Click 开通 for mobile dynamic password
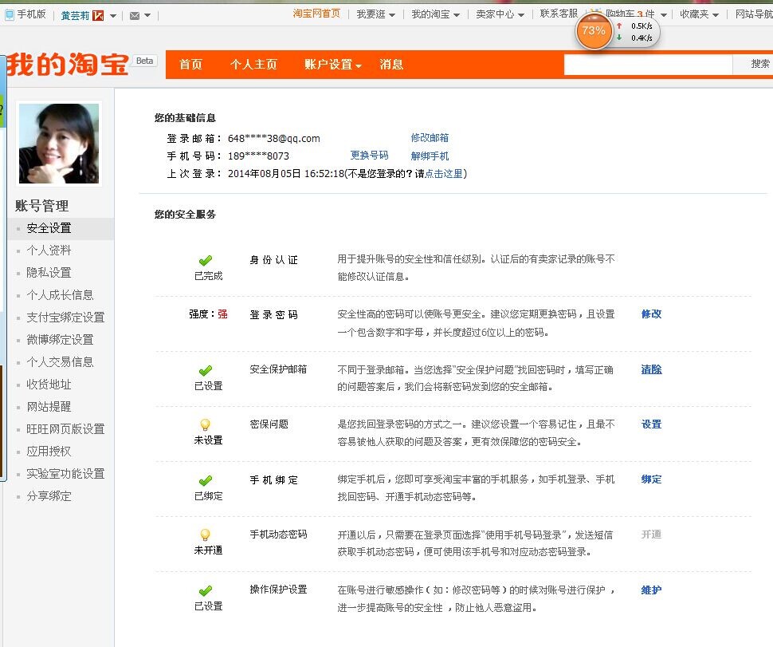Image resolution: width=773 pixels, height=647 pixels. pyautogui.click(x=651, y=535)
